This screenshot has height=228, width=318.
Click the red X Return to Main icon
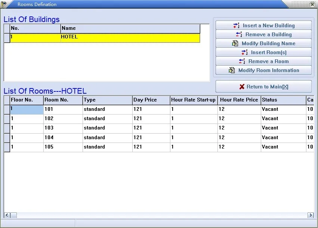pyautogui.click(x=242, y=87)
